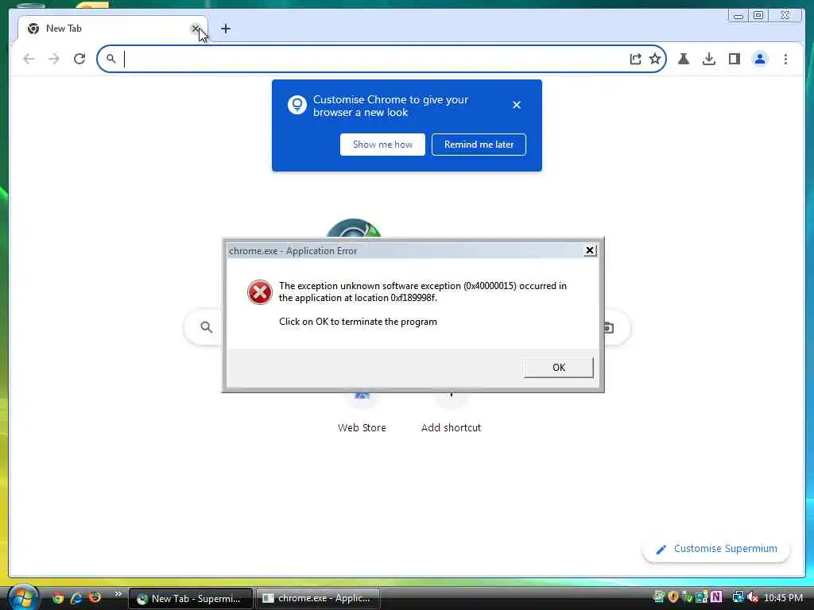Go back with the back arrow
Viewport: 814px width, 610px height.
click(29, 59)
